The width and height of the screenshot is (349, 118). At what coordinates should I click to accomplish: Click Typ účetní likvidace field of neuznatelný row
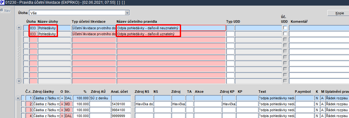click(x=94, y=28)
